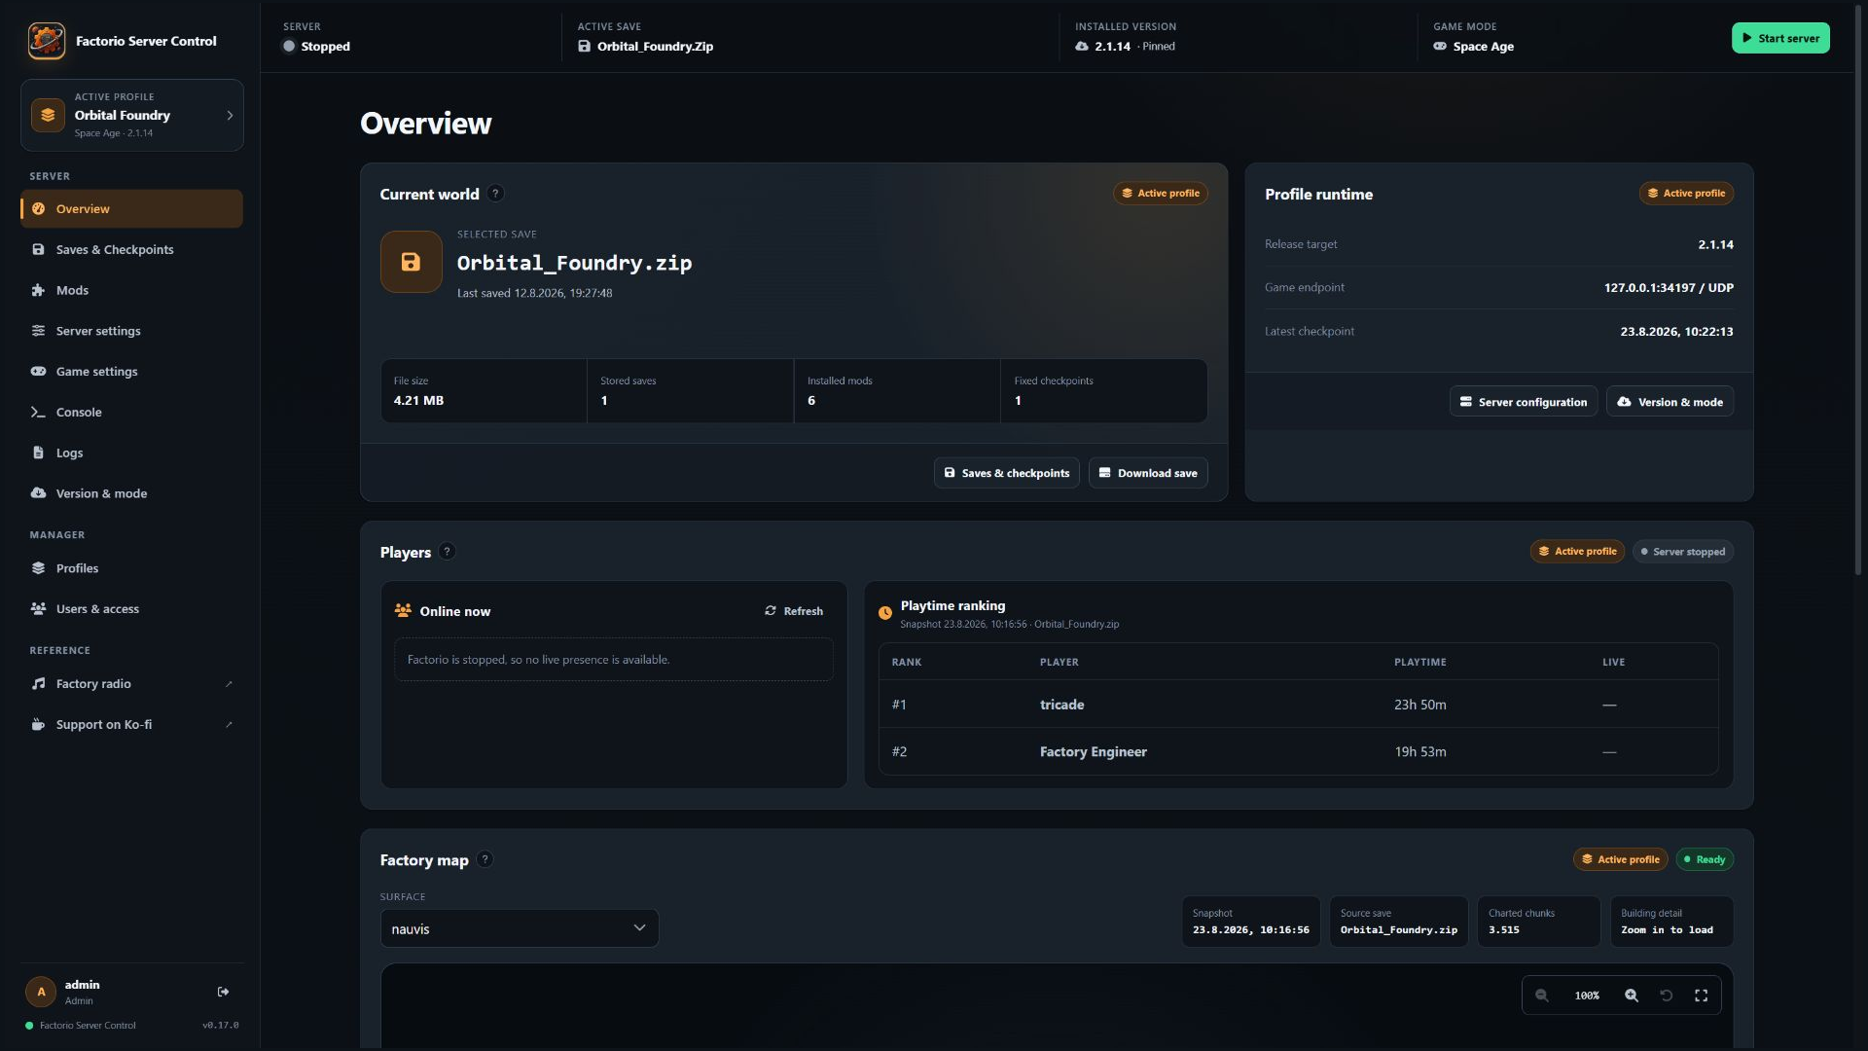
Task: Open the Console page
Action: 132,413
